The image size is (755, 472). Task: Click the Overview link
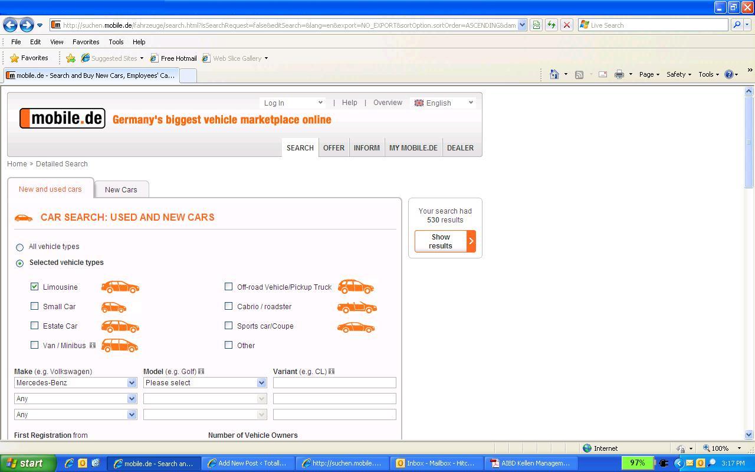coord(388,103)
